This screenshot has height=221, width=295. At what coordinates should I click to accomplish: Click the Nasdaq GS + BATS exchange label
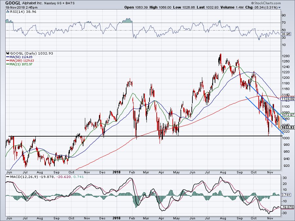(59, 3)
